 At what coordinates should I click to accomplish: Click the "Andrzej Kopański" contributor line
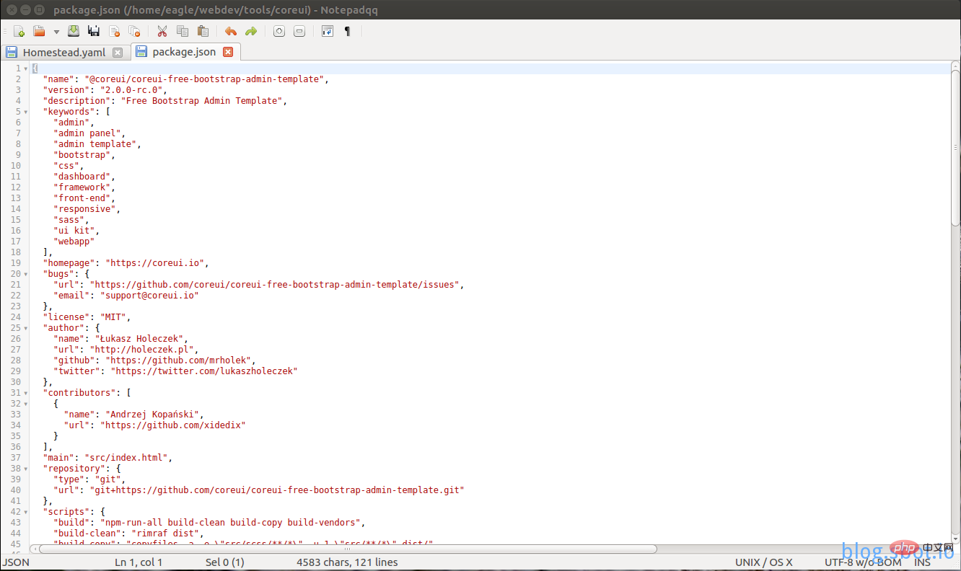134,415
